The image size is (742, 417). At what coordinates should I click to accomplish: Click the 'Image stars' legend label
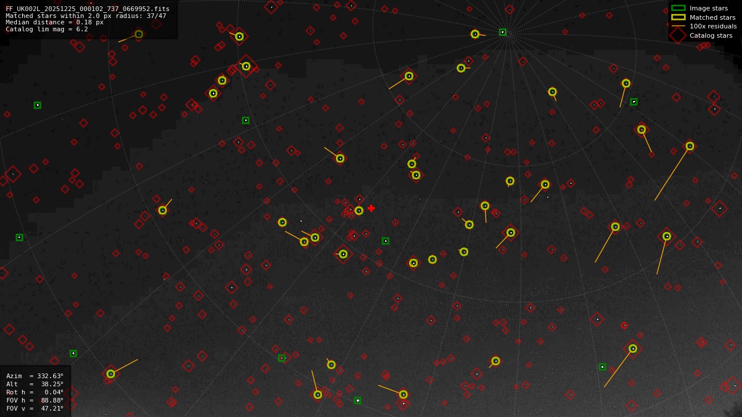[x=708, y=8]
